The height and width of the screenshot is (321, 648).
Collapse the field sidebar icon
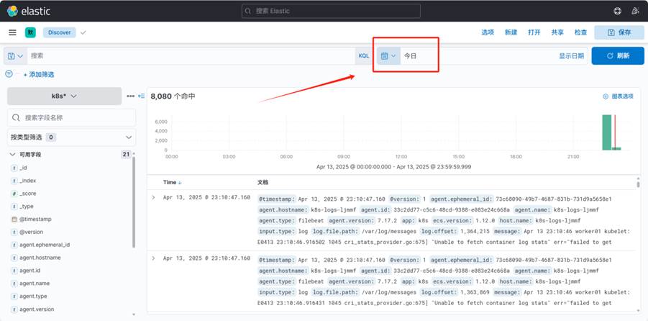[x=142, y=96]
